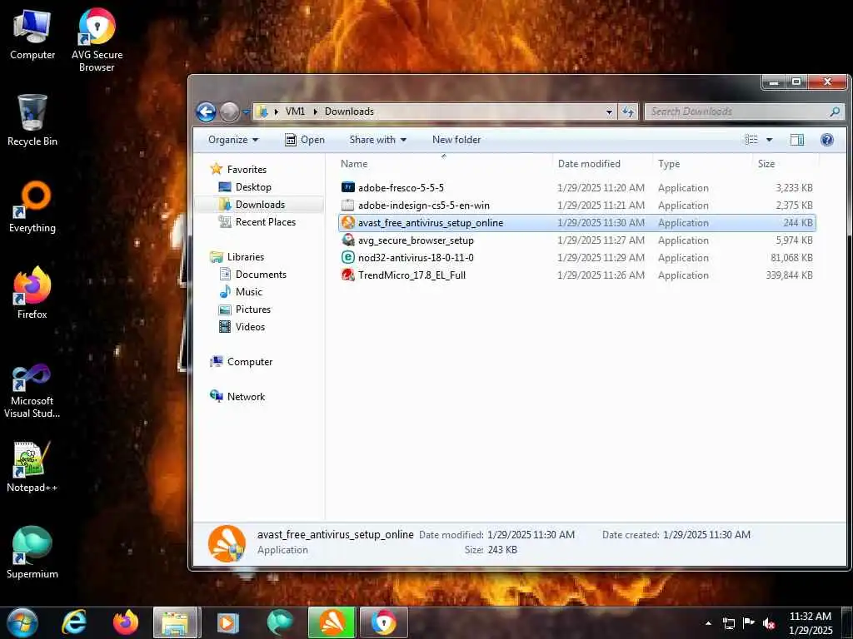Click the Libraries group header

[x=246, y=257]
